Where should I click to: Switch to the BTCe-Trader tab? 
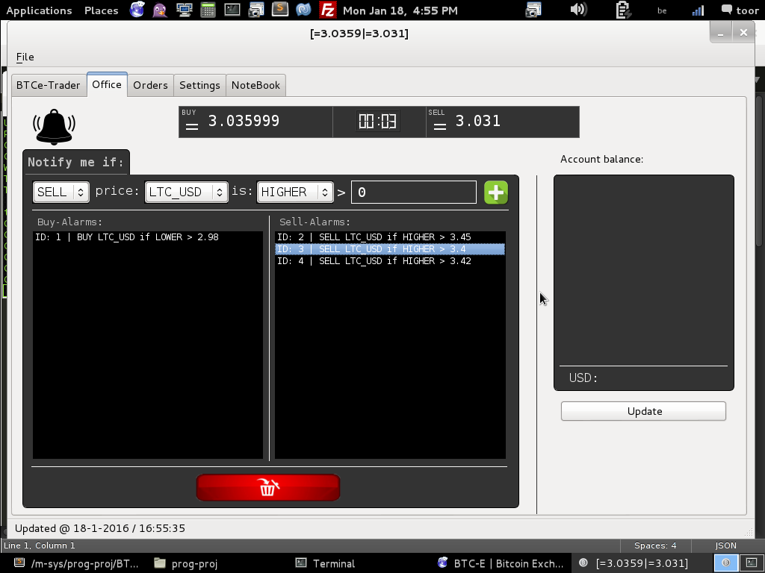pyautogui.click(x=49, y=85)
